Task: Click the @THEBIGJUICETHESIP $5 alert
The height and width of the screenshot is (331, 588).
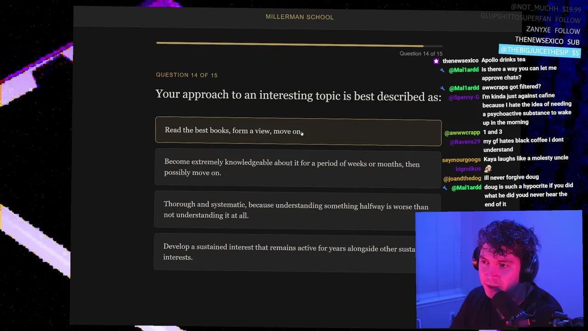Action: 540,51
